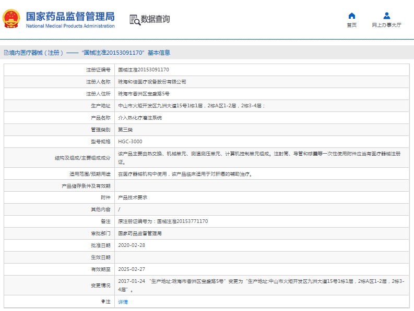Open the 首页 text link
414x311 pixels.
click(x=351, y=25)
